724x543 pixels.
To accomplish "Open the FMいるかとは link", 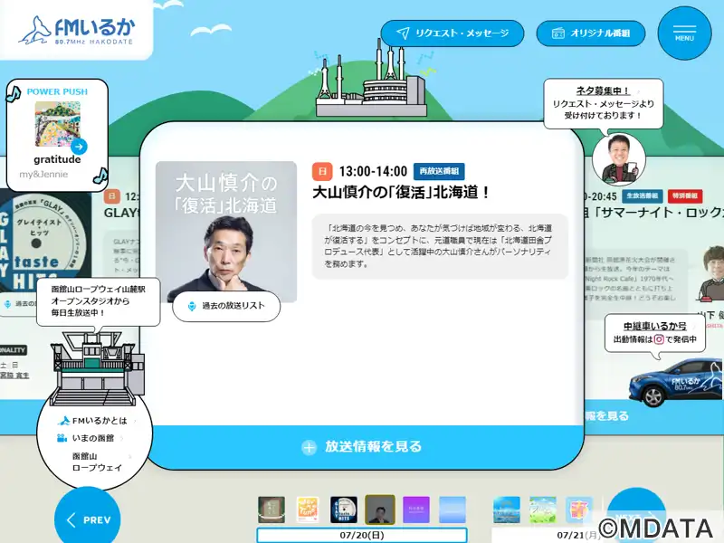I will (x=99, y=421).
